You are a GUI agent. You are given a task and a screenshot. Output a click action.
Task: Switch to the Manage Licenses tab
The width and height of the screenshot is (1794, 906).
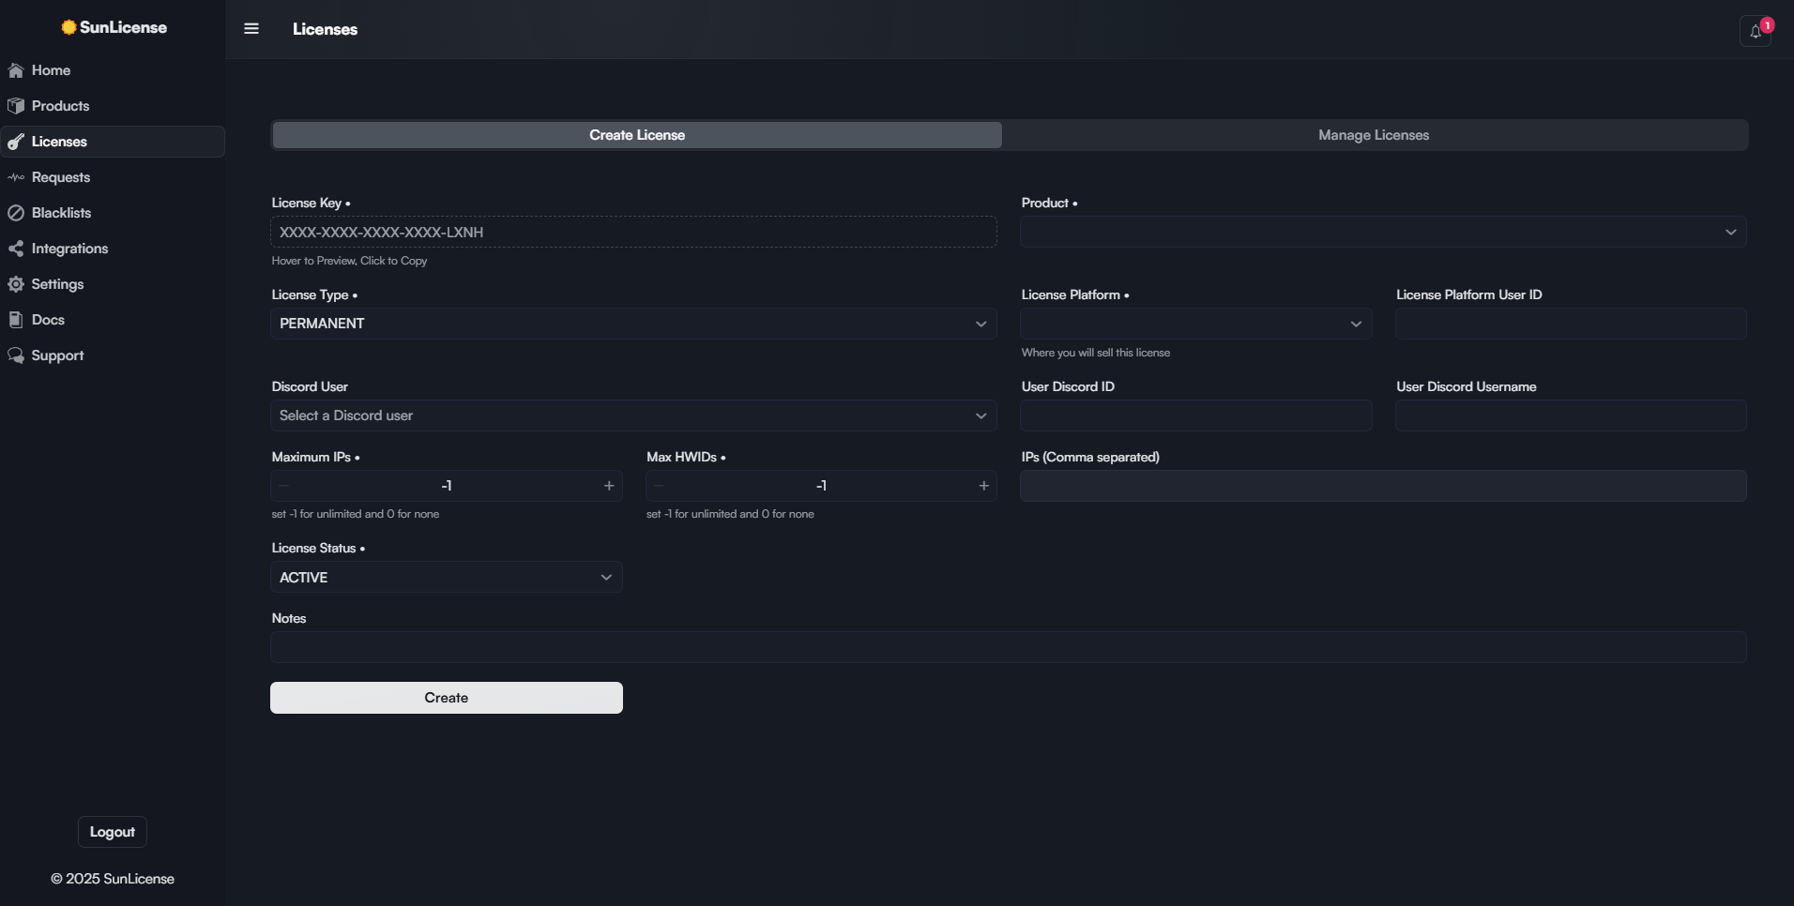(1372, 134)
